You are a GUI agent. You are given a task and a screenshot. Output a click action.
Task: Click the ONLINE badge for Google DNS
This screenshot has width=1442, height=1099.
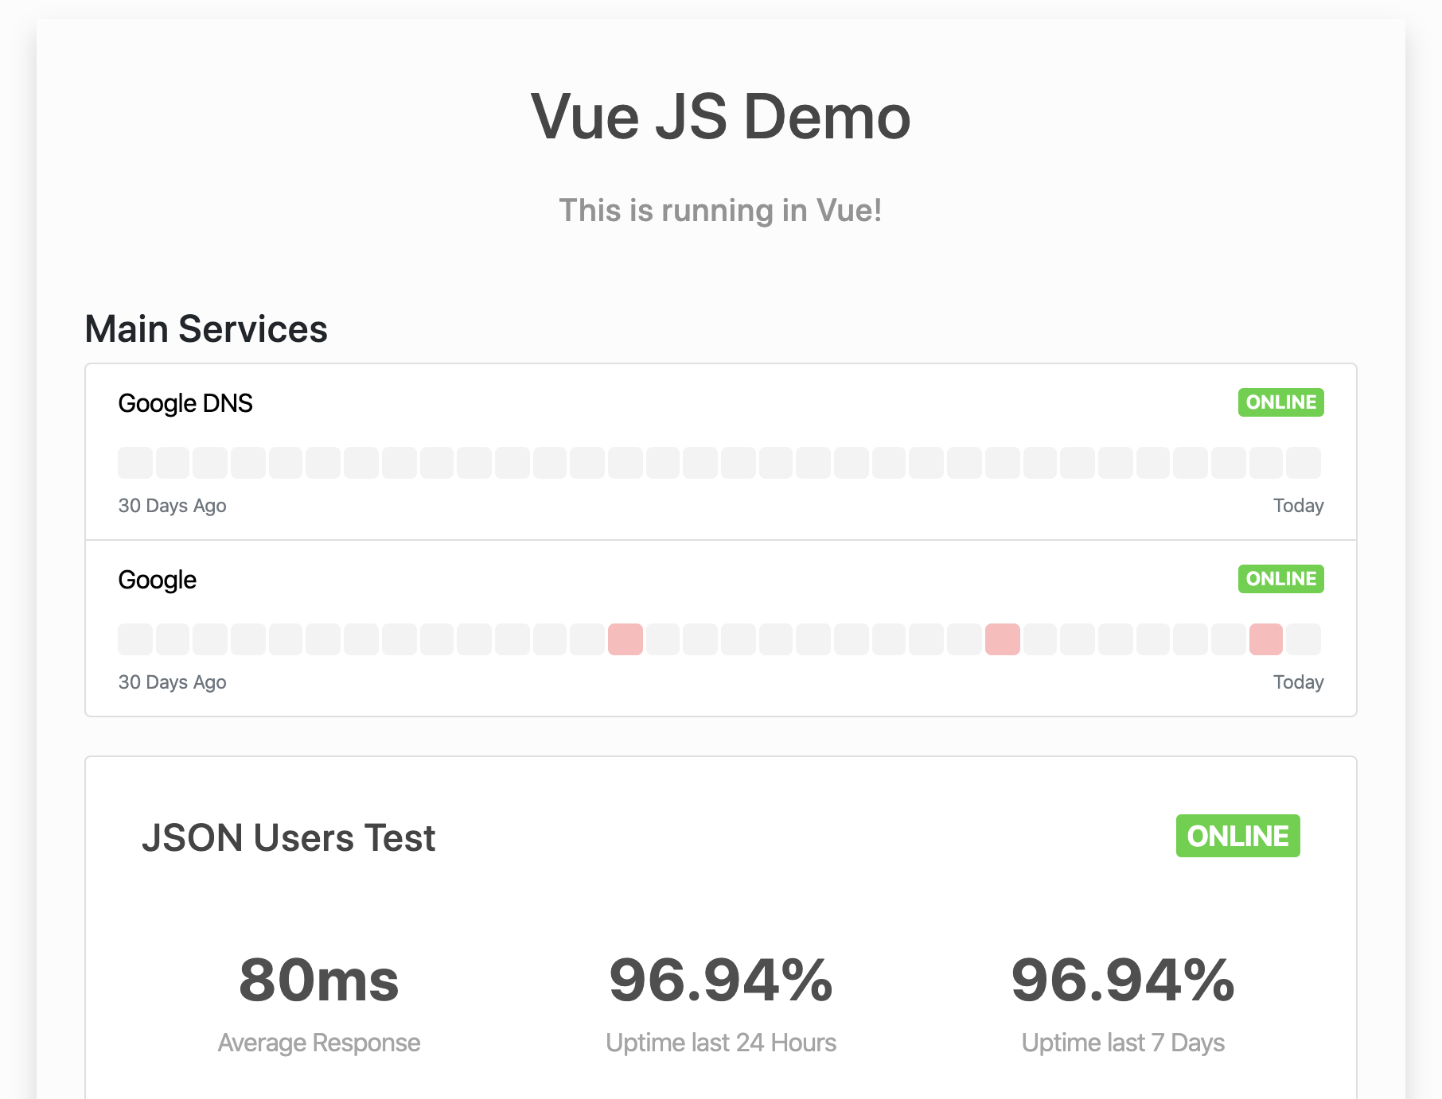pyautogui.click(x=1280, y=402)
